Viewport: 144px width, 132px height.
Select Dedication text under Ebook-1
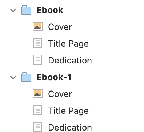[x=70, y=127]
